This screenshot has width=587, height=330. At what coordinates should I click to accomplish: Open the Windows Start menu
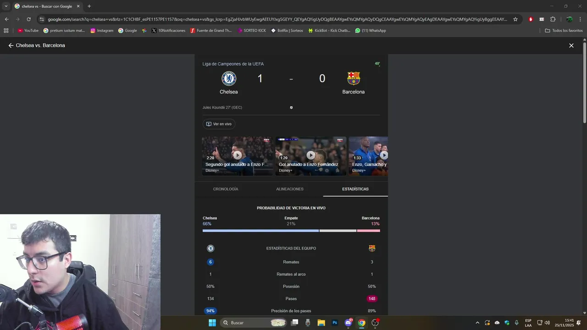click(212, 323)
